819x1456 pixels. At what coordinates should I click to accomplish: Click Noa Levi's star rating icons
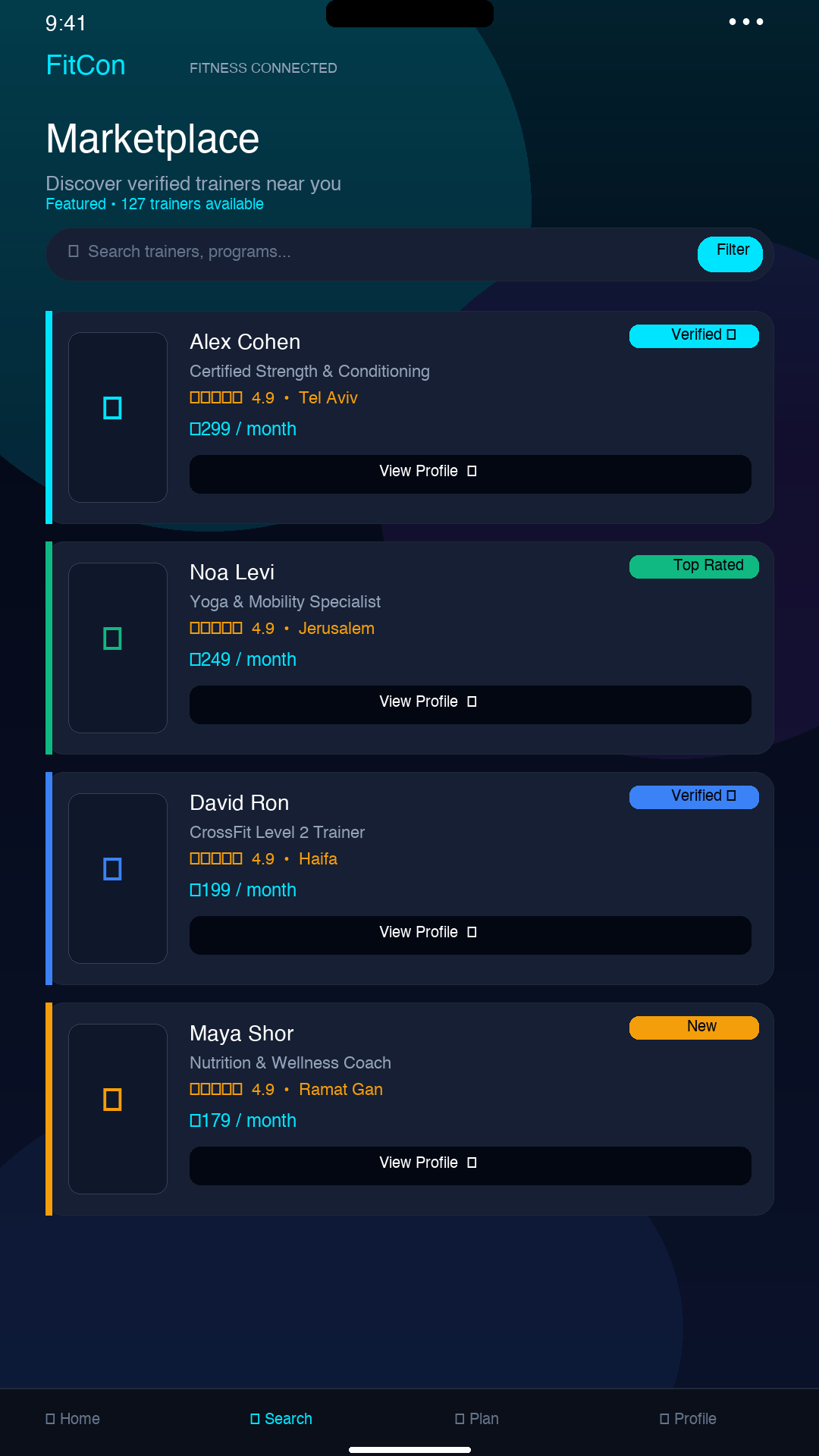click(x=216, y=628)
